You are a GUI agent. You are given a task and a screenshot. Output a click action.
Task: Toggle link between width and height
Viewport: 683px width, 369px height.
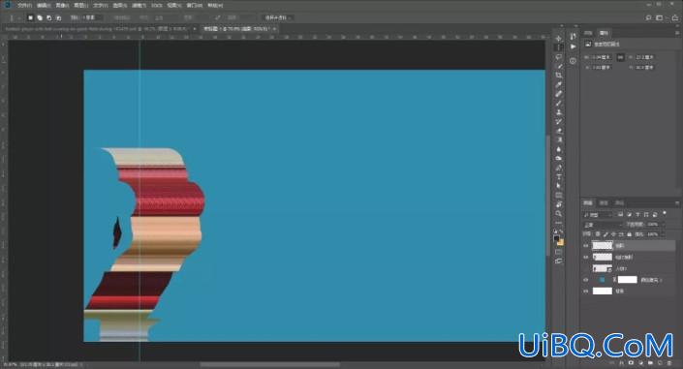(x=620, y=57)
